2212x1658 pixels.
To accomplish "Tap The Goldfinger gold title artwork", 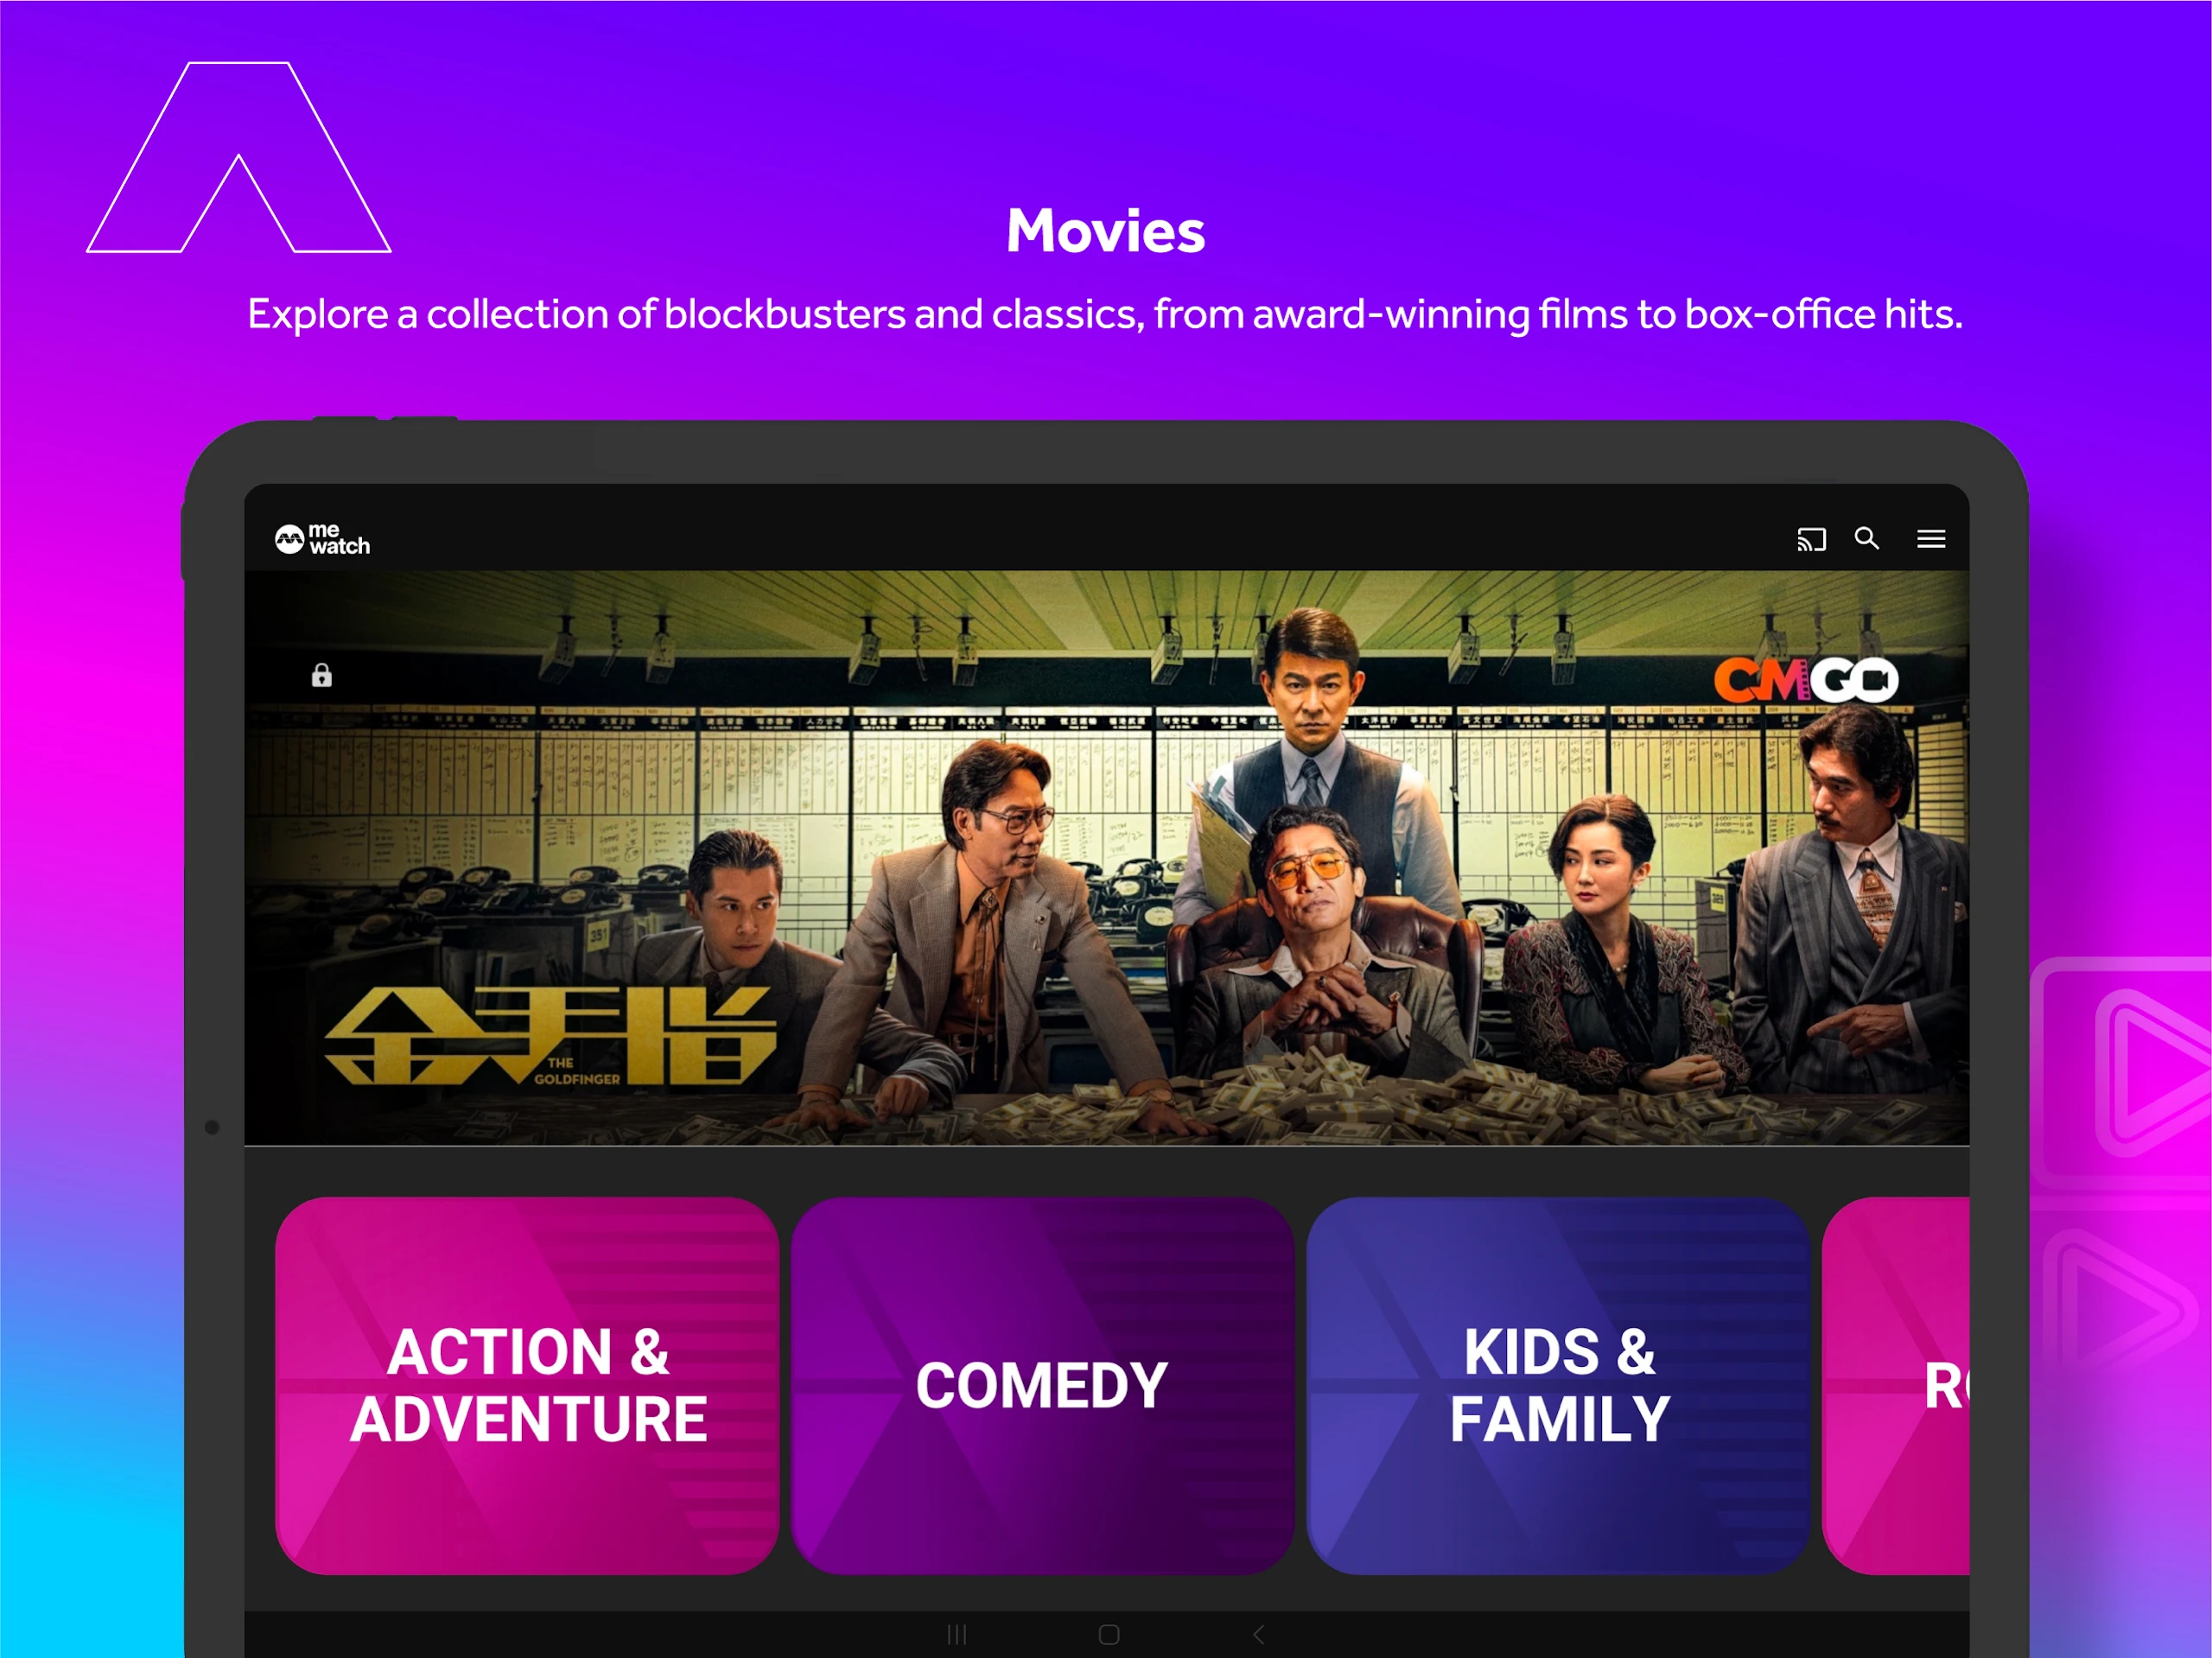I will tap(551, 1037).
